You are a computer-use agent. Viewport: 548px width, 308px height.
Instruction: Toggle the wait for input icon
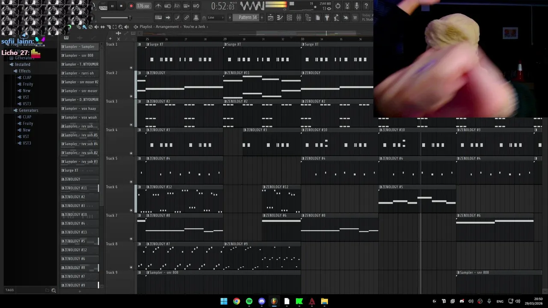168,6
